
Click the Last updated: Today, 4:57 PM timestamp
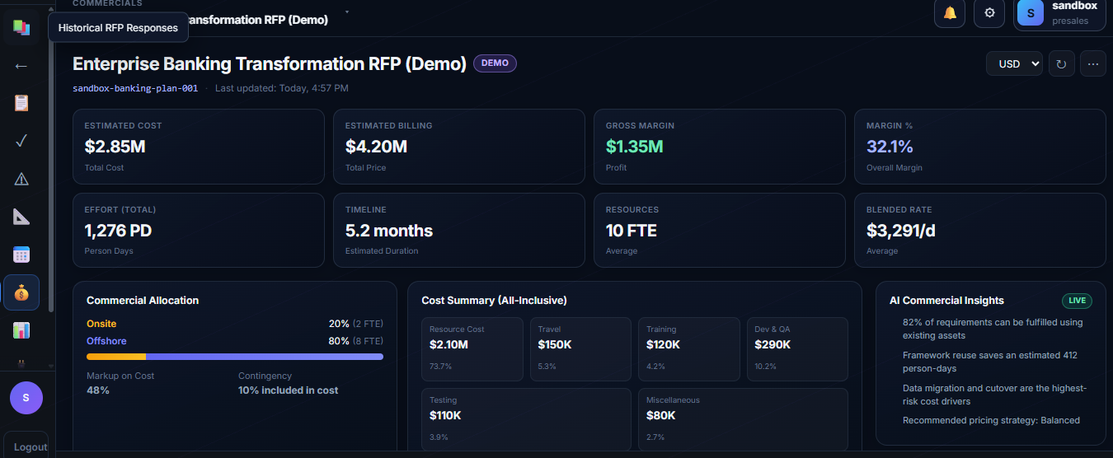tap(282, 88)
